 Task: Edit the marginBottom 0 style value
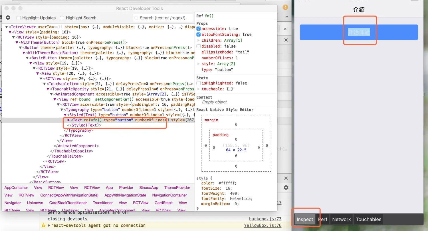pos(236,204)
